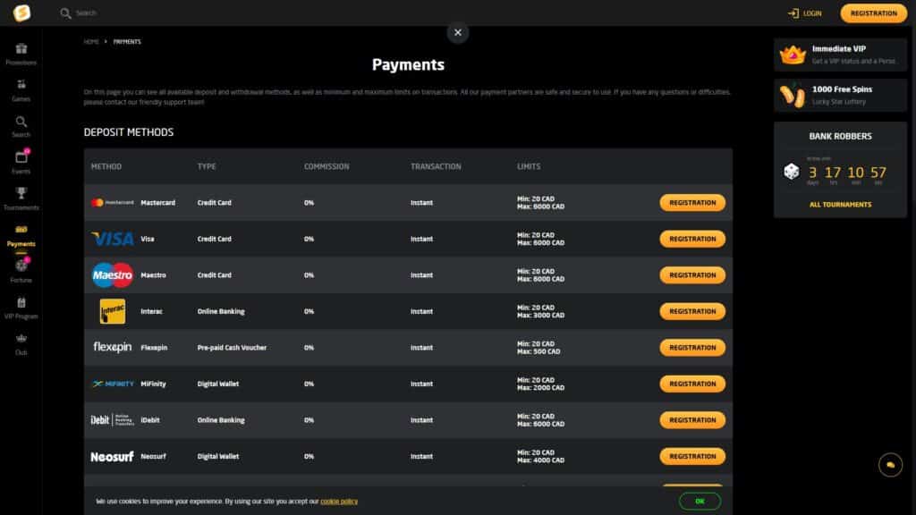This screenshot has height=515, width=916.
Task: Click Registration in the iDebit row
Action: point(692,420)
